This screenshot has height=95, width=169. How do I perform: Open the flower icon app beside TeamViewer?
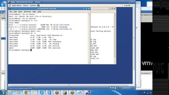coord(57,93)
